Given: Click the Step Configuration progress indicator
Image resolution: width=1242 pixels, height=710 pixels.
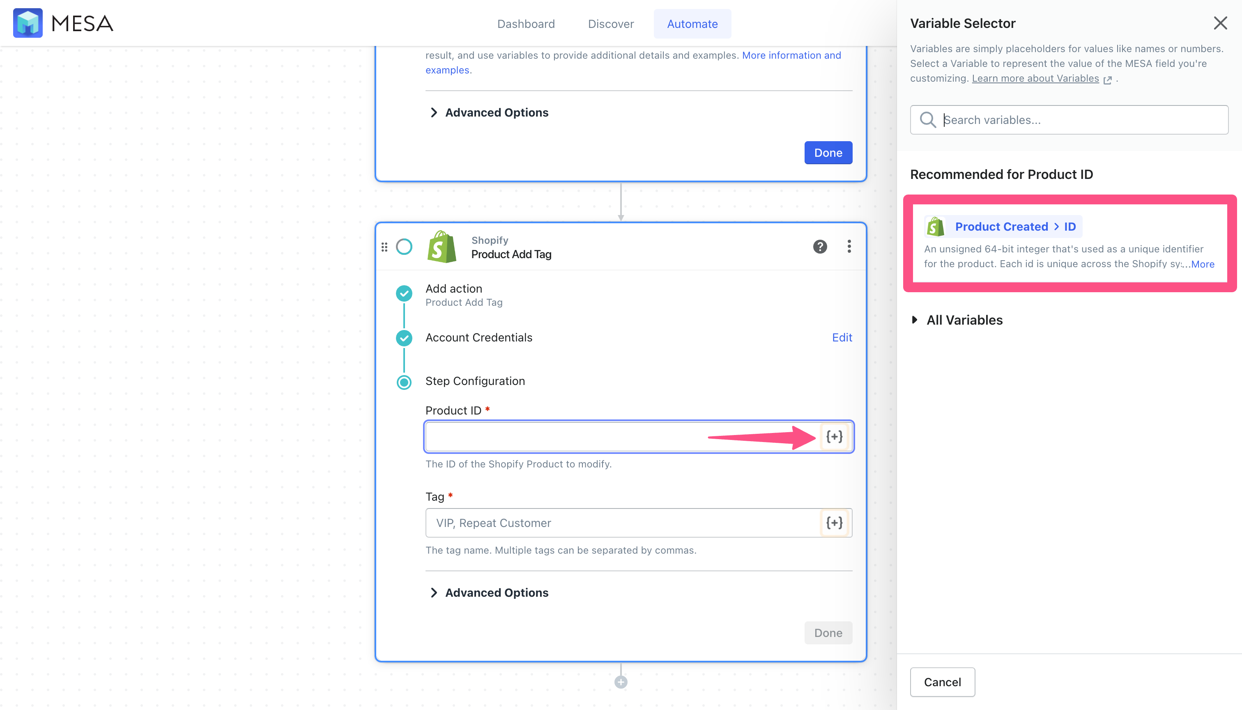Looking at the screenshot, I should coord(404,382).
